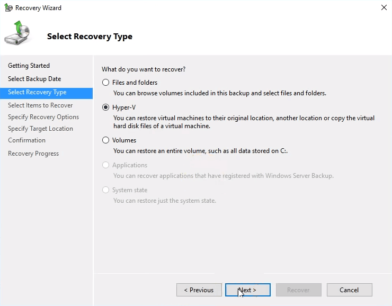Select the Files and folders option
The width and height of the screenshot is (392, 306).
pos(106,83)
